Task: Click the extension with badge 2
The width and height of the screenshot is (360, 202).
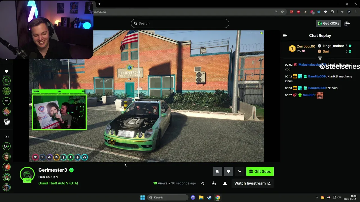Action: tap(312, 12)
